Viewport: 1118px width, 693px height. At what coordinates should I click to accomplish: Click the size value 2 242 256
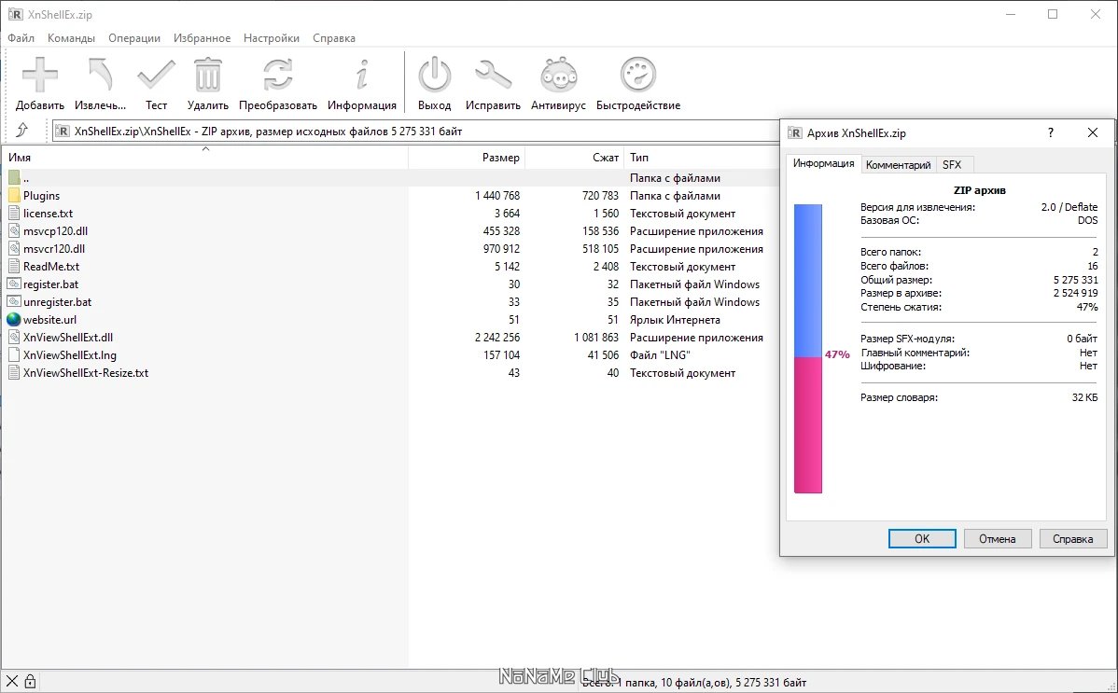(x=497, y=338)
